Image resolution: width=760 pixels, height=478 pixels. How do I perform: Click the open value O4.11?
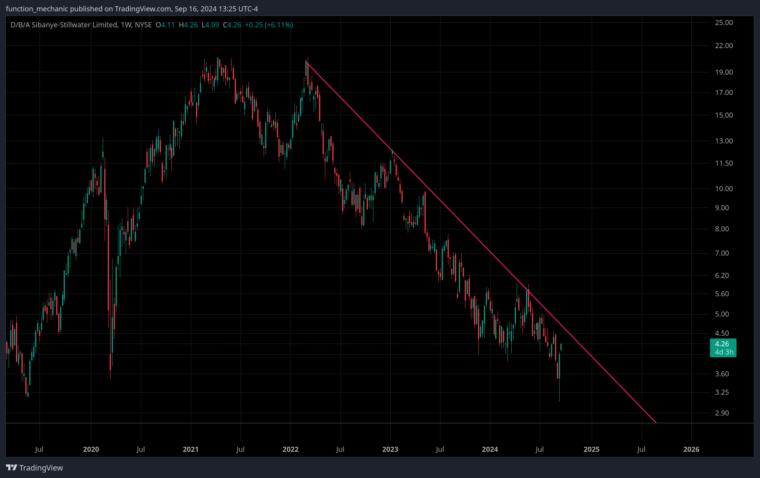tap(165, 25)
